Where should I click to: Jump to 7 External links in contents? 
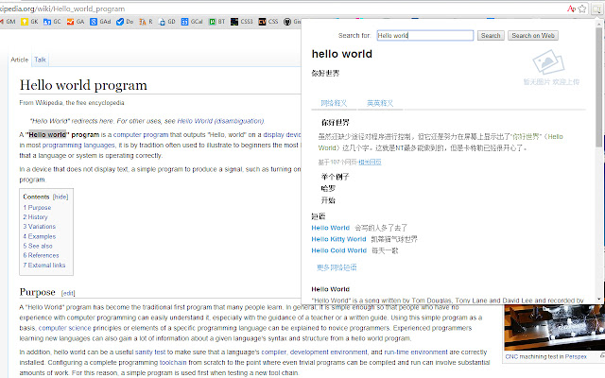click(44, 266)
